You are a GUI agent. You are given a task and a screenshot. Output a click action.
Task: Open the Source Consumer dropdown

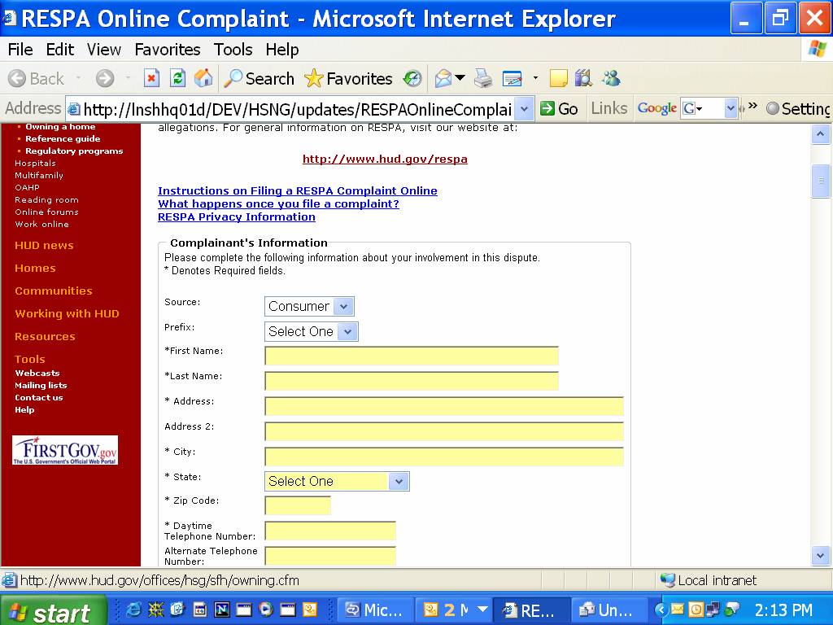click(x=309, y=306)
